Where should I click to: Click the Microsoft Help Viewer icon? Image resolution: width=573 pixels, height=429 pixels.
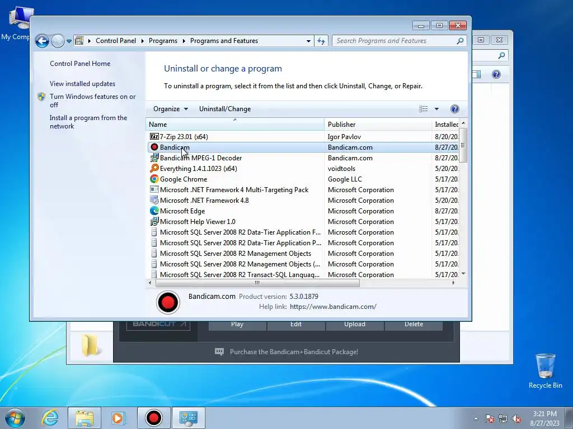coord(154,221)
